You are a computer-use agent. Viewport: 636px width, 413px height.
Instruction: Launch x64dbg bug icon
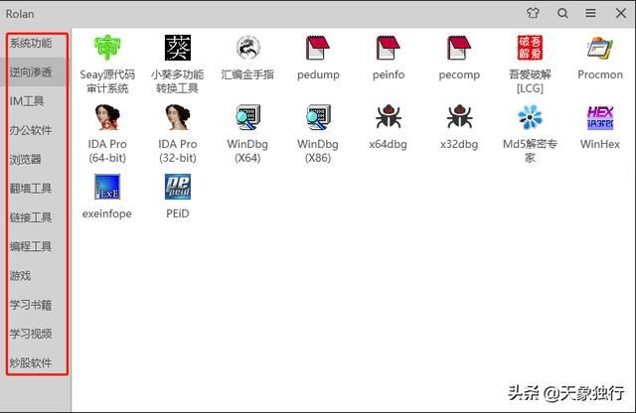pyautogui.click(x=389, y=117)
